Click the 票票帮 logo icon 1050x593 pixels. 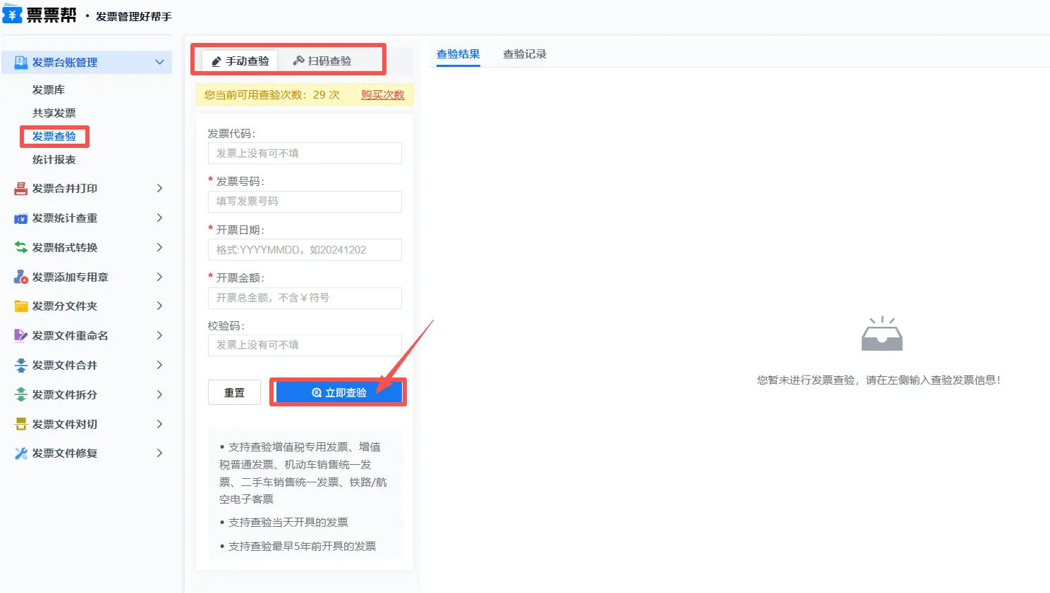coord(12,13)
